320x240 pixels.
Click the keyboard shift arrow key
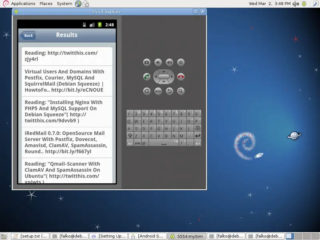click(130, 135)
